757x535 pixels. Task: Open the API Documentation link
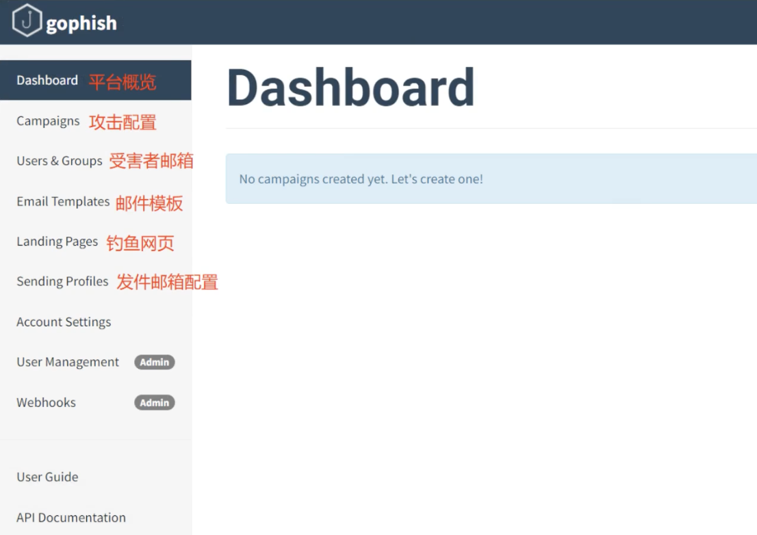pyautogui.click(x=71, y=517)
